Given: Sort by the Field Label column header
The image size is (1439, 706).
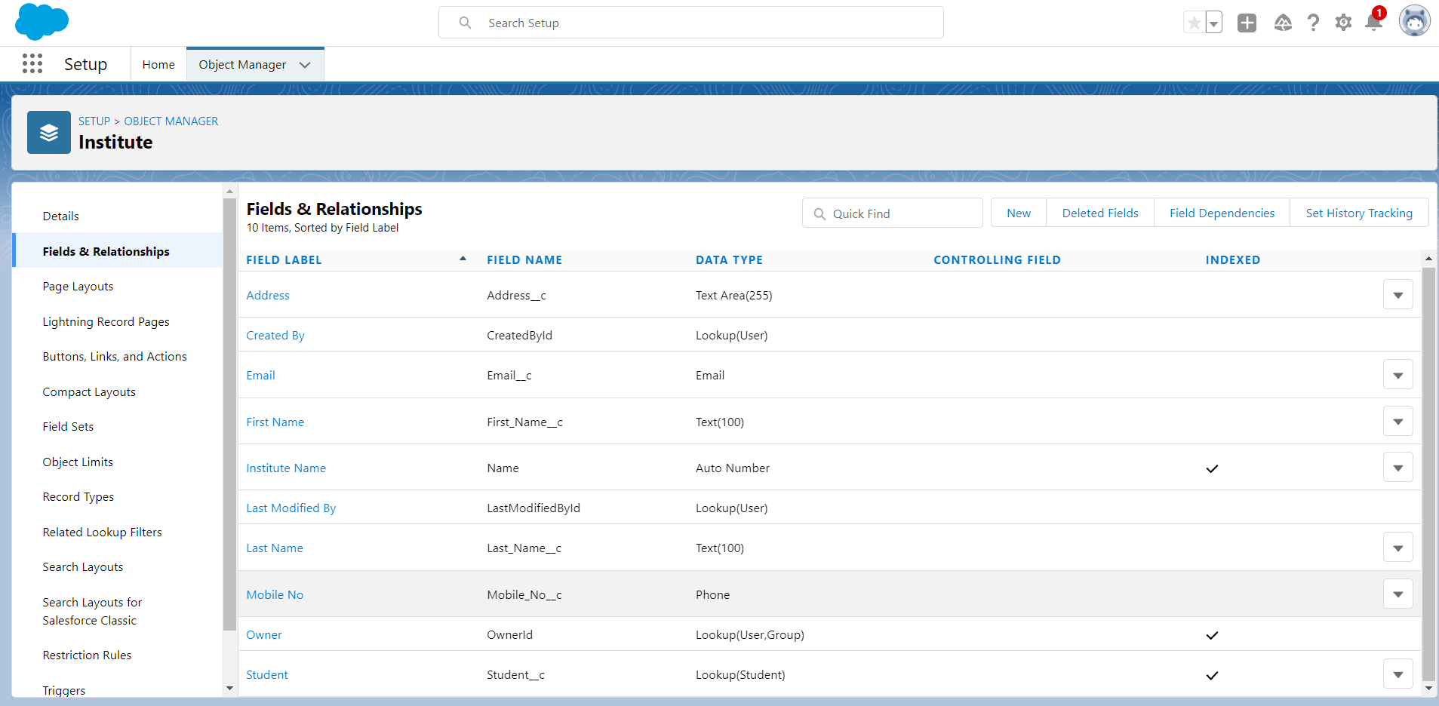Looking at the screenshot, I should click(x=284, y=260).
